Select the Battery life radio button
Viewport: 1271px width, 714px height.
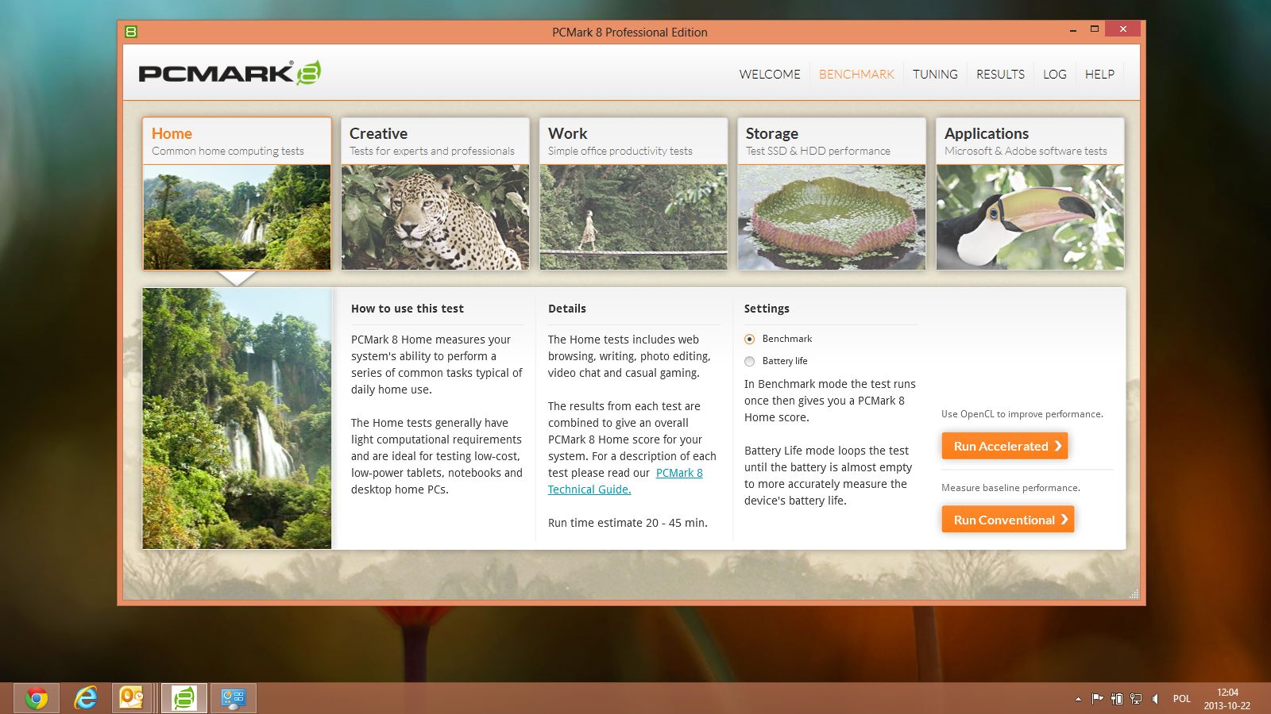(x=749, y=361)
